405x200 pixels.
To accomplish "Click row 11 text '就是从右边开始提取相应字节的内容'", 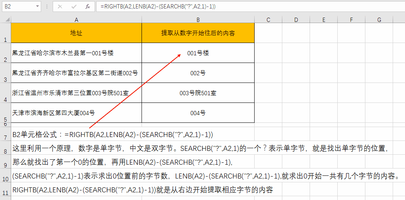I will pyautogui.click(x=215, y=190).
